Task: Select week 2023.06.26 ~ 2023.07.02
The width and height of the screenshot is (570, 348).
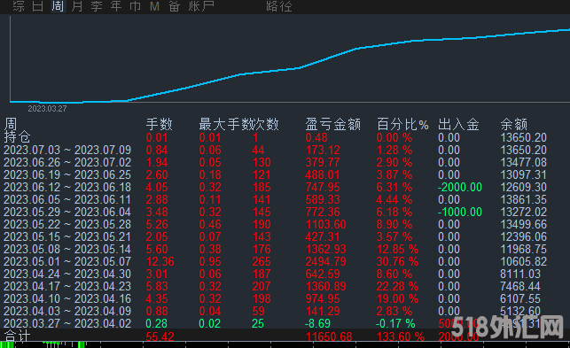Action: 67,162
